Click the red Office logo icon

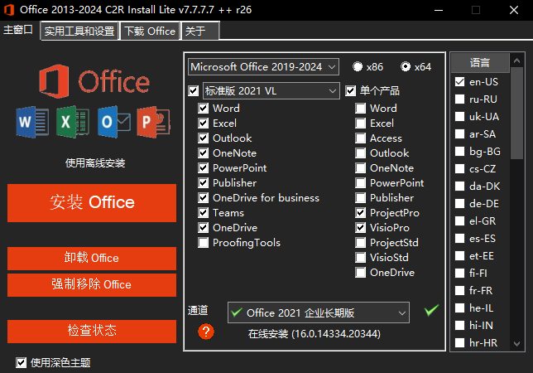(55, 81)
